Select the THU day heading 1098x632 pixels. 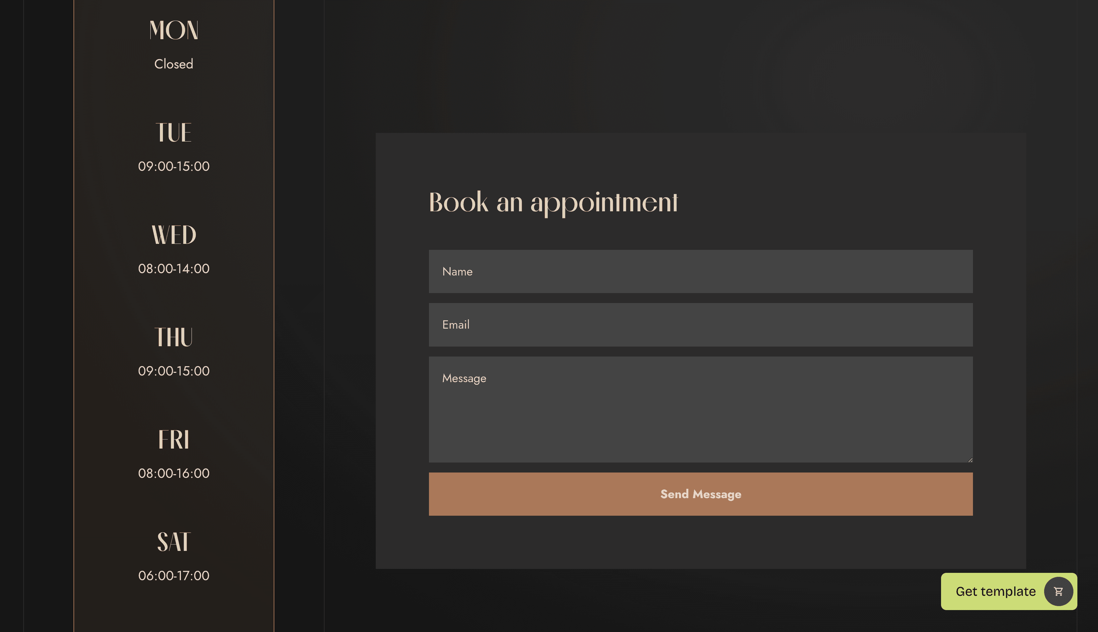[x=174, y=337]
